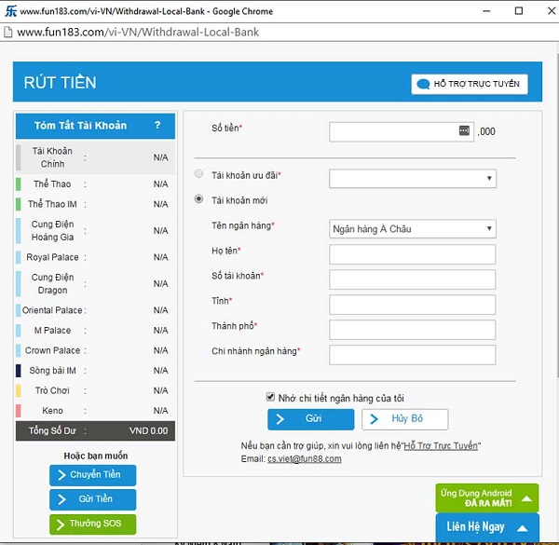This screenshot has height=545, width=559.
Task: Click the Hủy Bỏ cancel button
Action: pos(404,419)
